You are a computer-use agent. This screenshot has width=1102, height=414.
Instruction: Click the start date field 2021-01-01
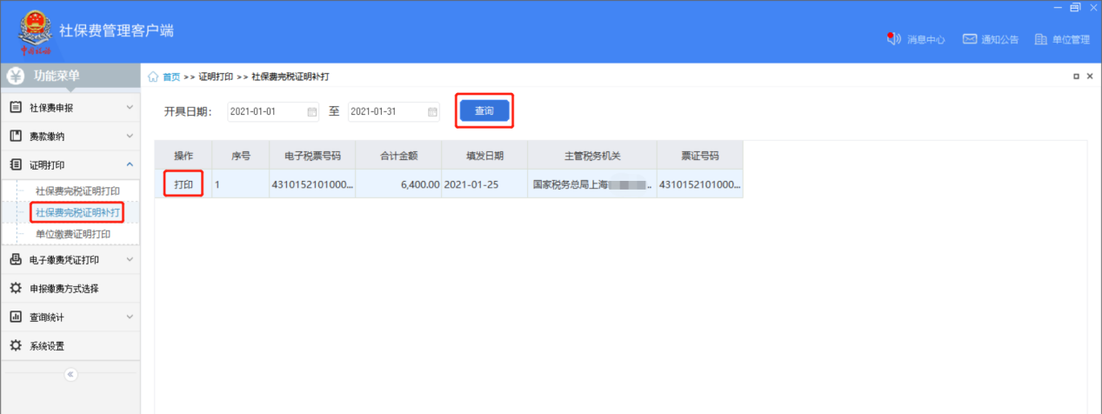click(x=265, y=112)
